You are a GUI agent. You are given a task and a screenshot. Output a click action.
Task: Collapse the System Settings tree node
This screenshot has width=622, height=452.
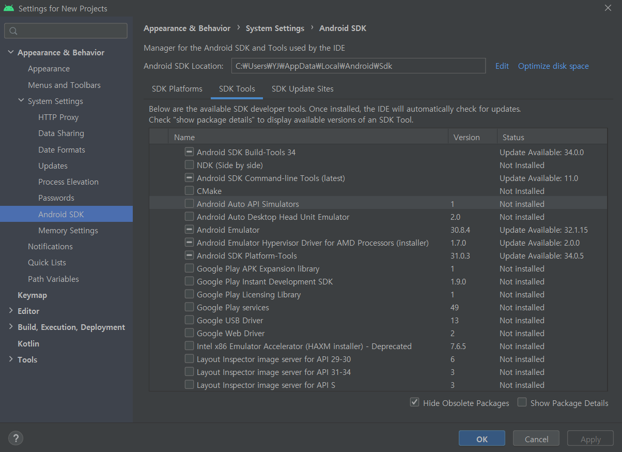(x=21, y=101)
